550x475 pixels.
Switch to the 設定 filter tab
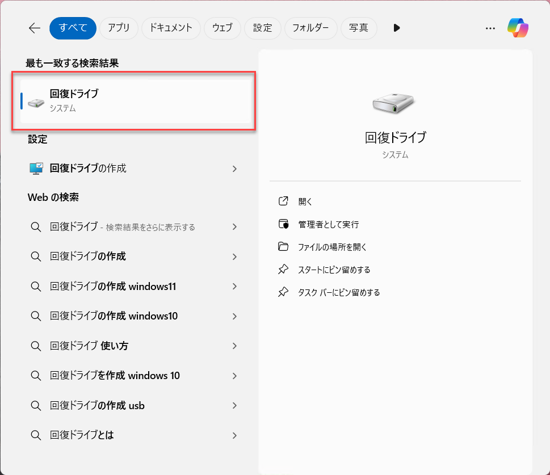(263, 28)
